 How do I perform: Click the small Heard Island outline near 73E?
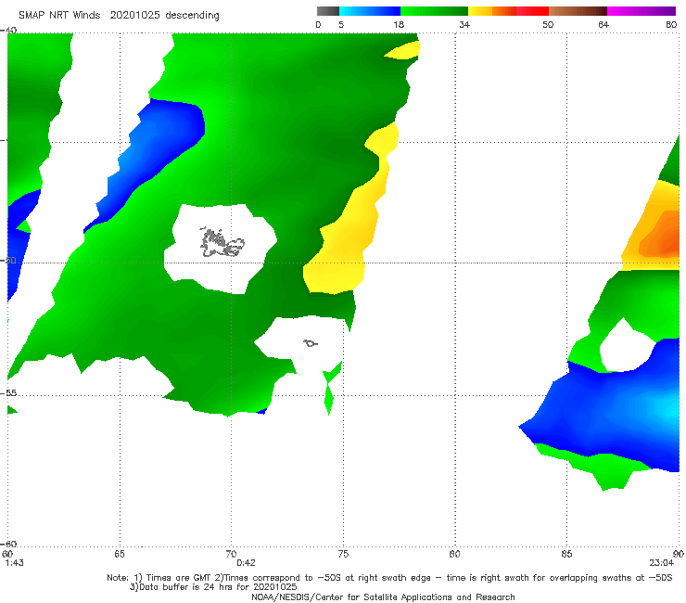click(x=311, y=343)
